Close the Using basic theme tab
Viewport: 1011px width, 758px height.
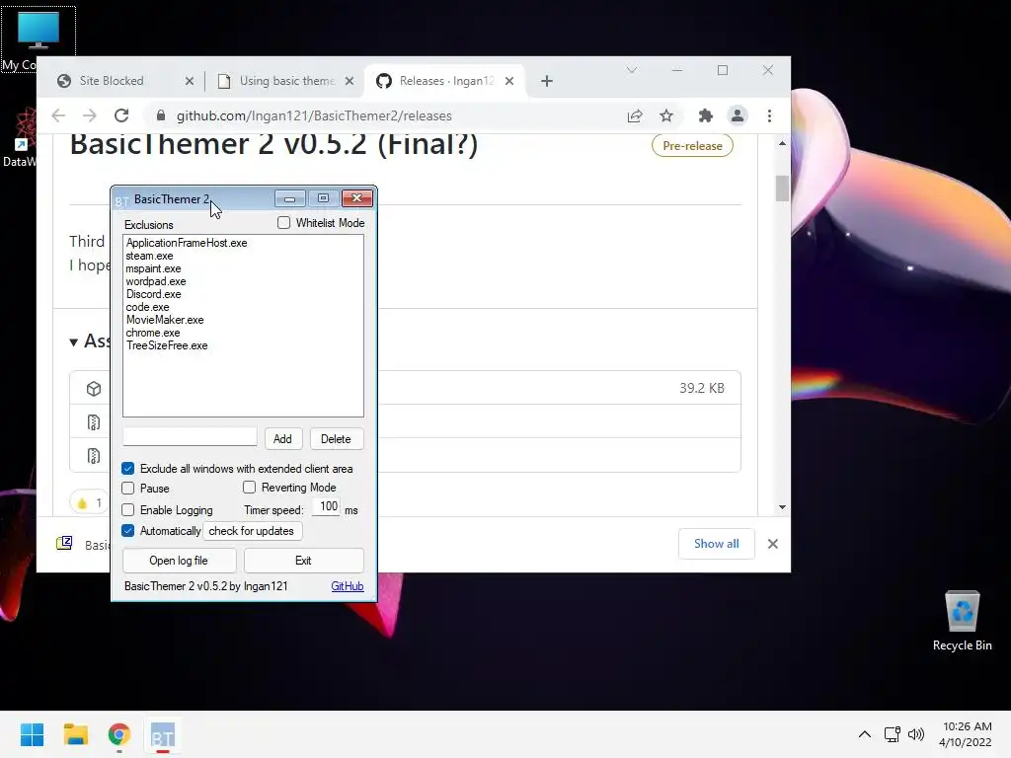coord(349,81)
